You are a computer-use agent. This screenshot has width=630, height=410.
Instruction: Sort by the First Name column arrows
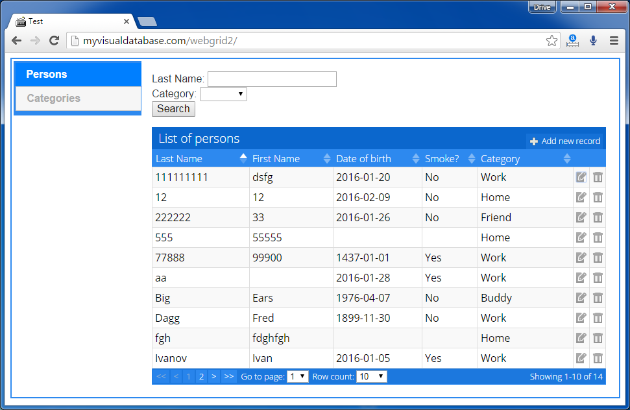click(x=327, y=158)
